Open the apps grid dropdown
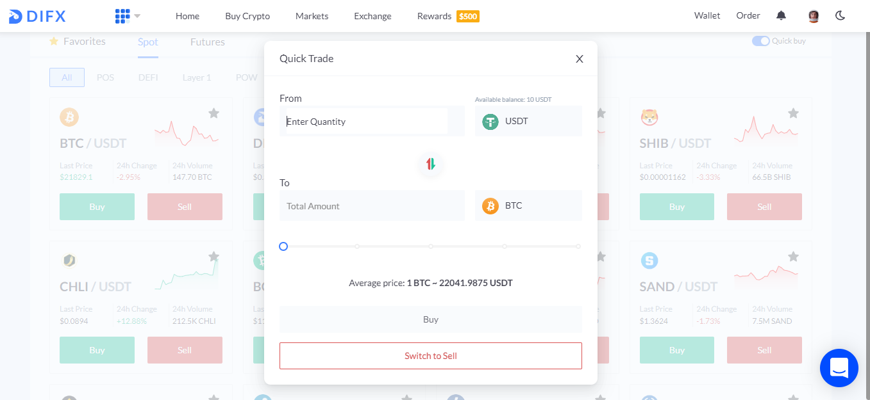Image resolution: width=870 pixels, height=400 pixels. [x=128, y=16]
